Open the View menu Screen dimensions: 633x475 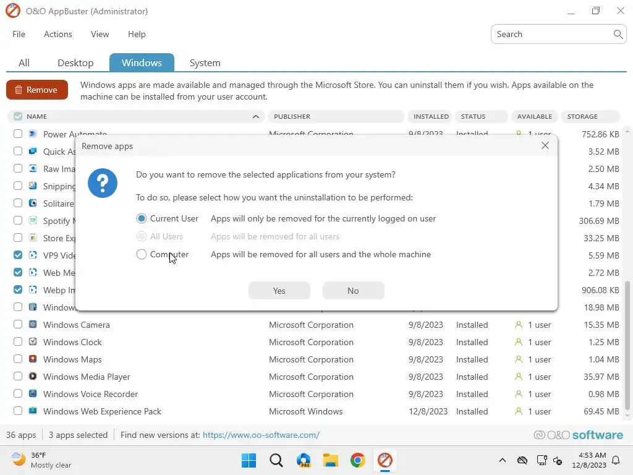point(100,35)
